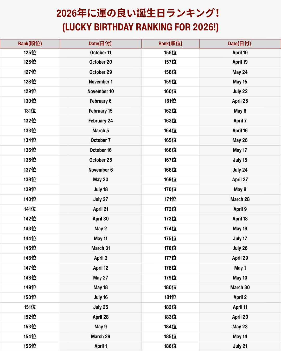Select the 180位 rank cell
The height and width of the screenshot is (351, 281).
[170, 288]
